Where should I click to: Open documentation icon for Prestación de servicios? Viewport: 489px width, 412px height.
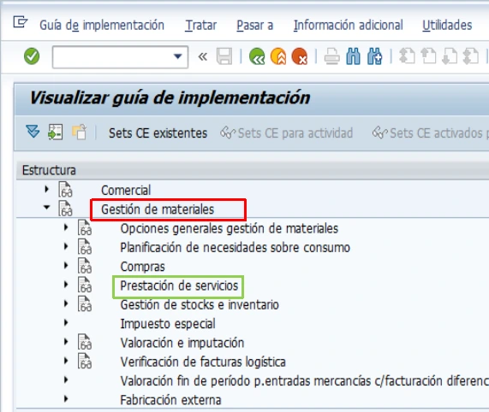85,285
